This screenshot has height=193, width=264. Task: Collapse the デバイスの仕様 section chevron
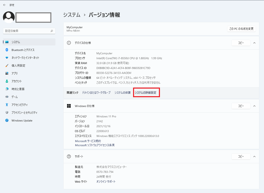tap(255, 43)
